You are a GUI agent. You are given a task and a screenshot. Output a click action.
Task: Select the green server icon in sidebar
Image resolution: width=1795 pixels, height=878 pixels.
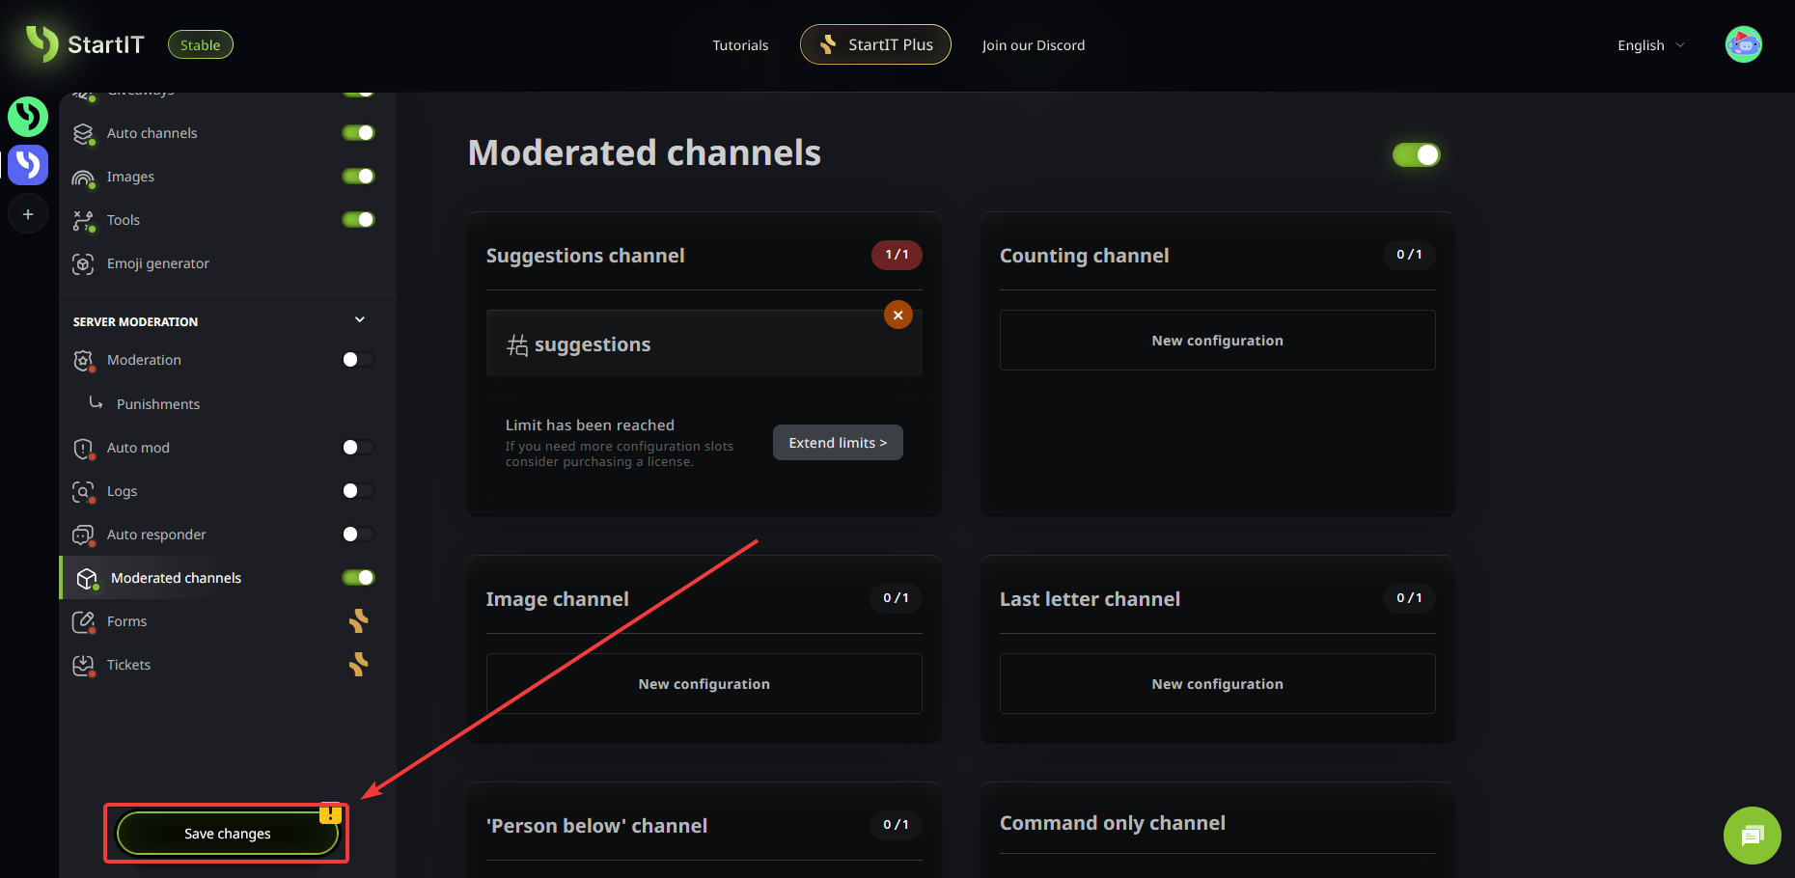(28, 117)
